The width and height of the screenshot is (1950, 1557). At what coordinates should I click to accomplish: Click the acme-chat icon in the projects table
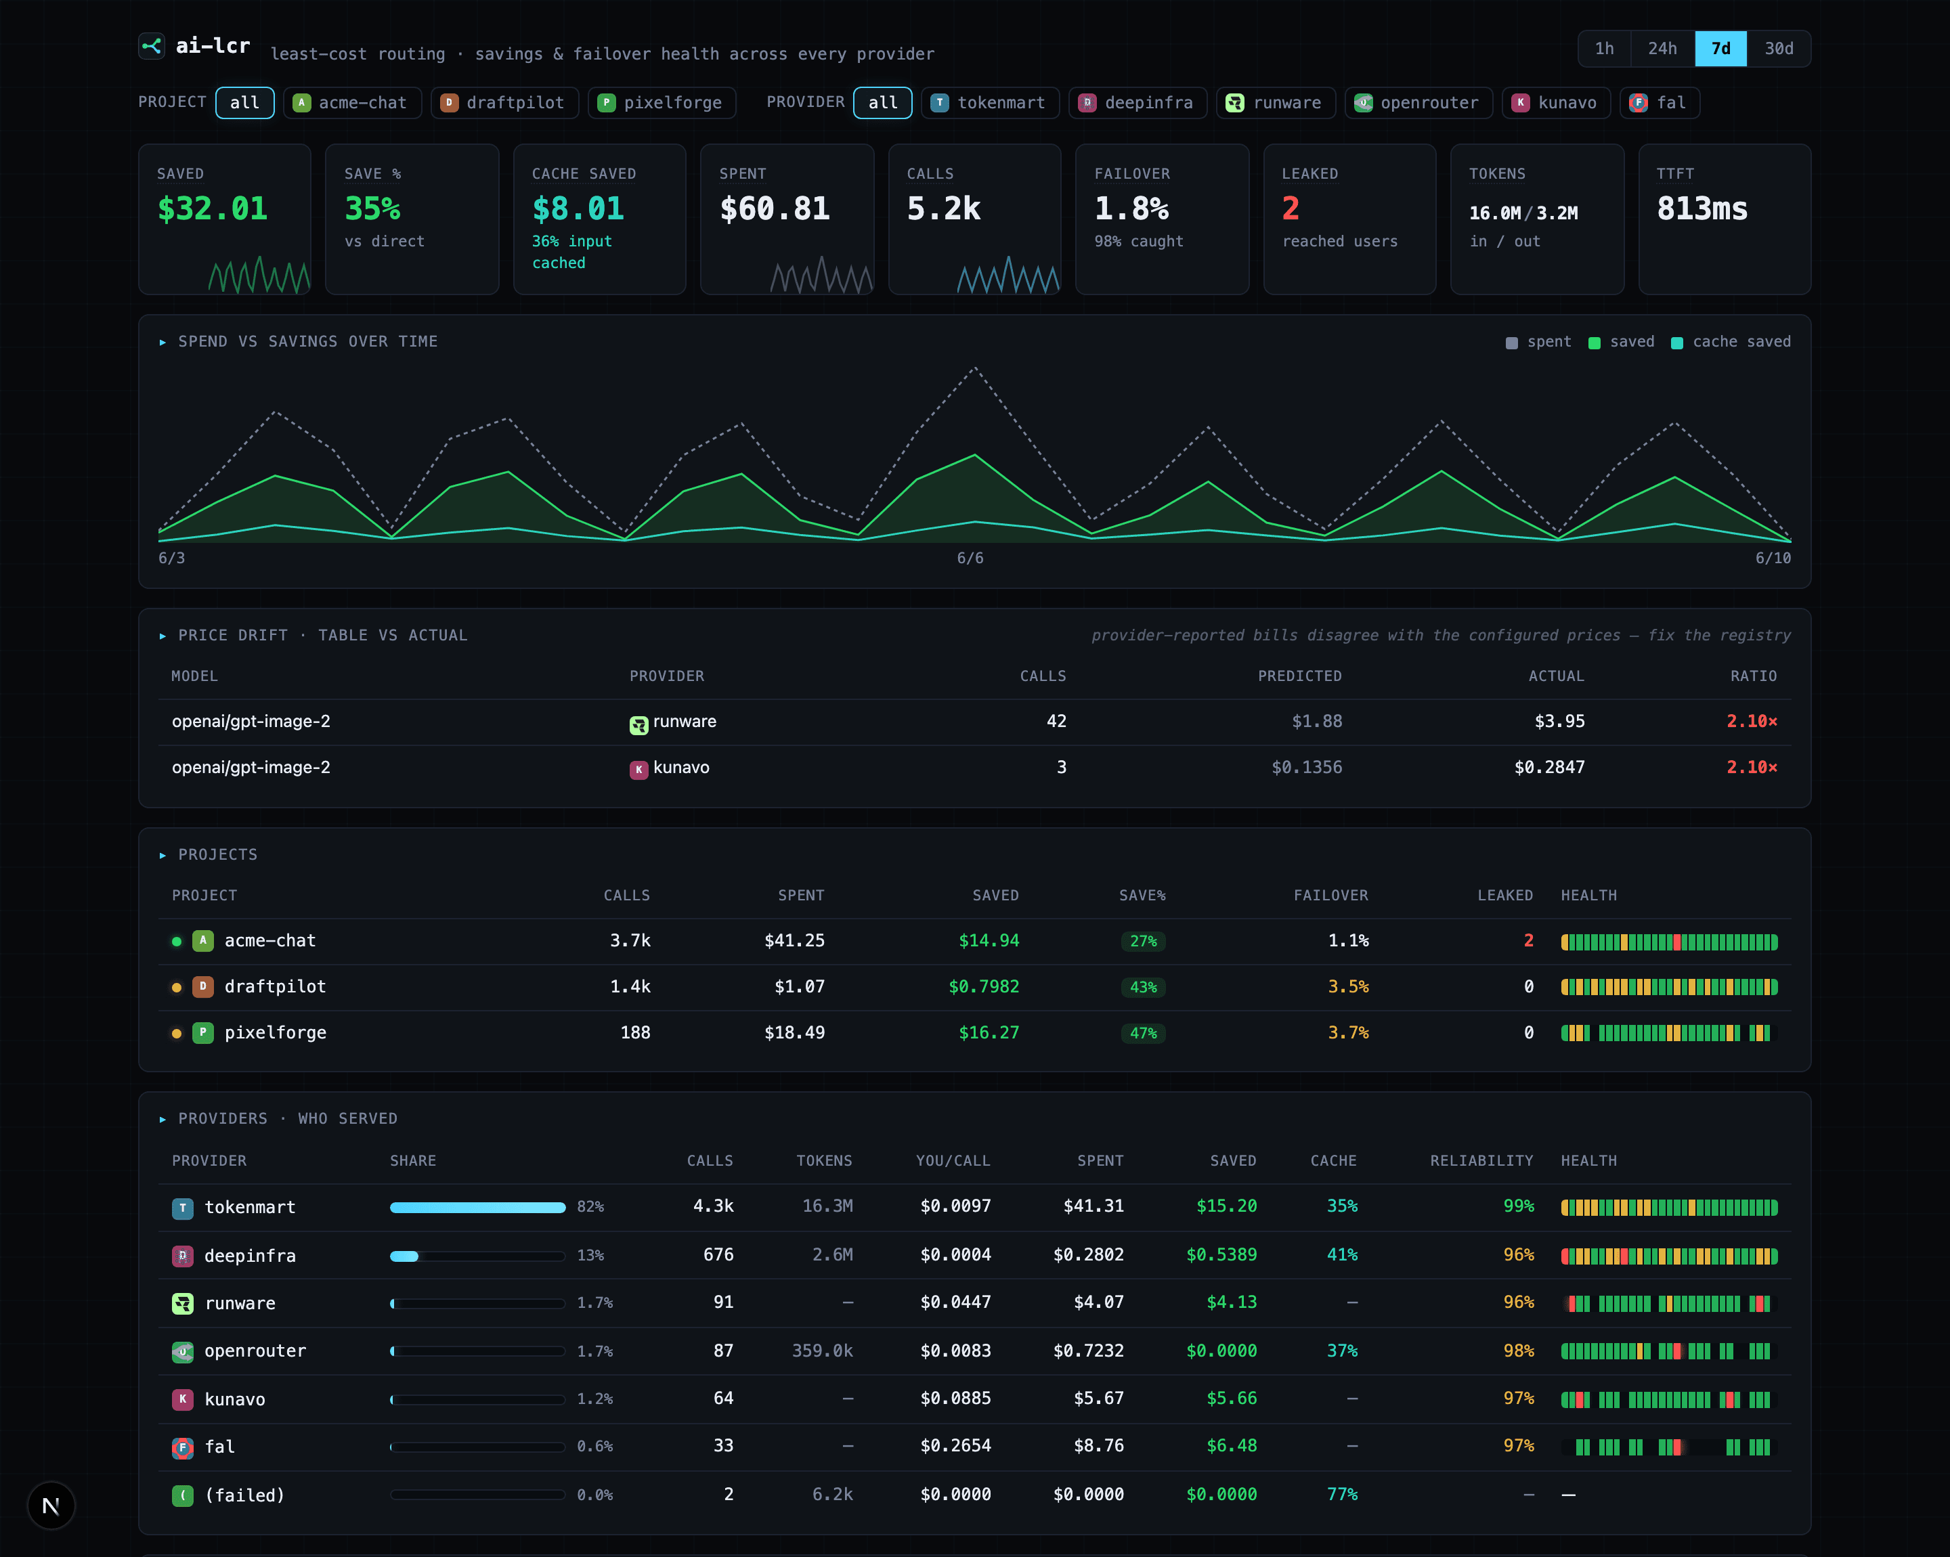pyautogui.click(x=204, y=941)
